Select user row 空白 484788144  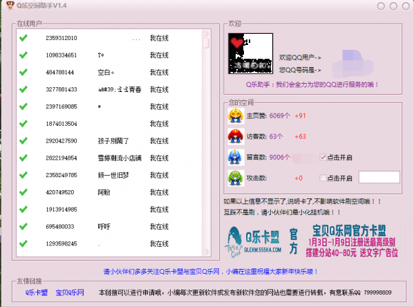(109, 72)
